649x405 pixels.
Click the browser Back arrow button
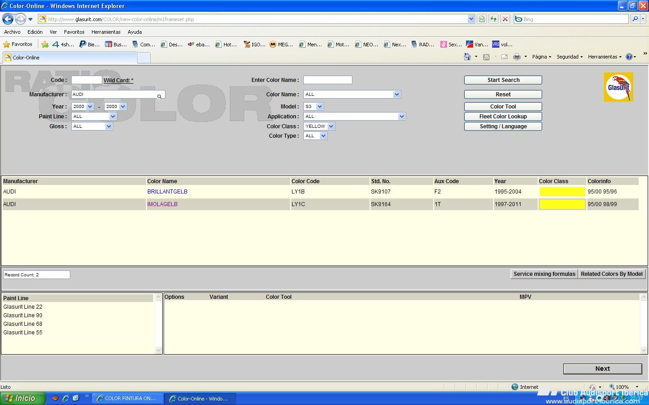(8, 19)
